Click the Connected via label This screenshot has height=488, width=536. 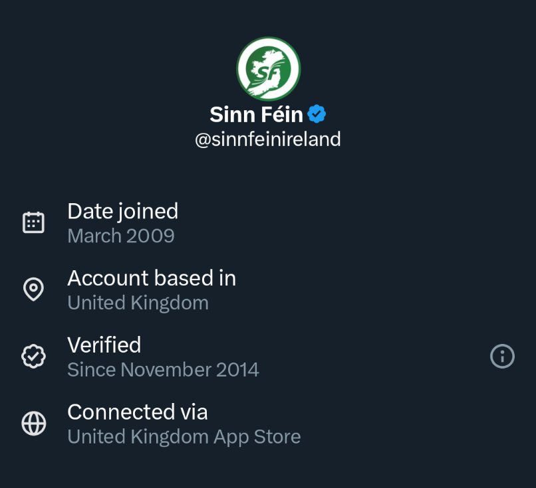[x=138, y=412]
